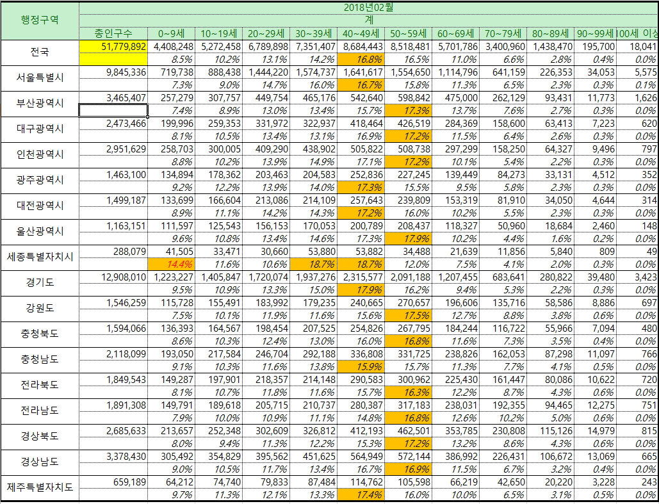Click the 경상남도 row label
Image resolution: width=659 pixels, height=504 pixels.
(40, 463)
